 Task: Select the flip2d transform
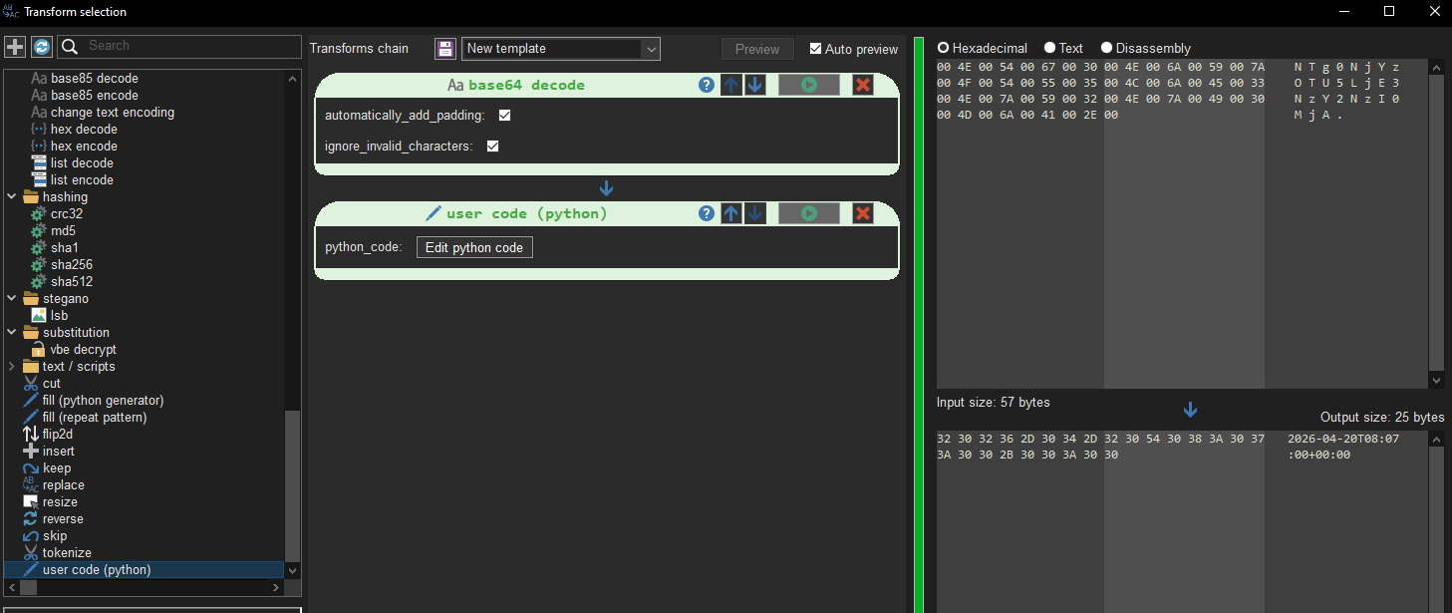[58, 435]
